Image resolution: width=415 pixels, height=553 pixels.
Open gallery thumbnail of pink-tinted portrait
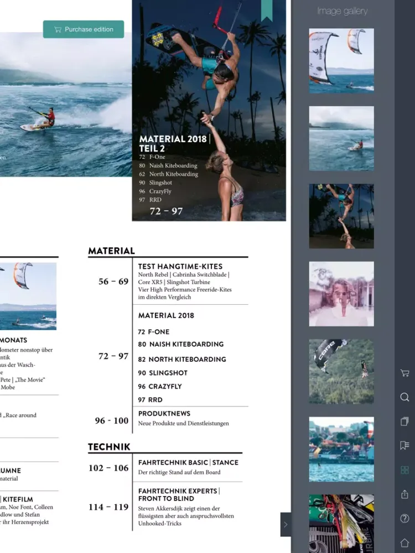click(341, 294)
